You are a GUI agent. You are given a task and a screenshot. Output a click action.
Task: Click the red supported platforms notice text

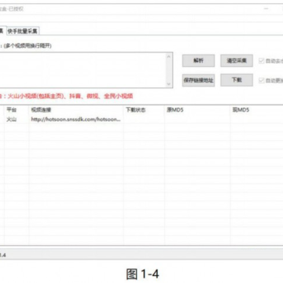click(67, 96)
